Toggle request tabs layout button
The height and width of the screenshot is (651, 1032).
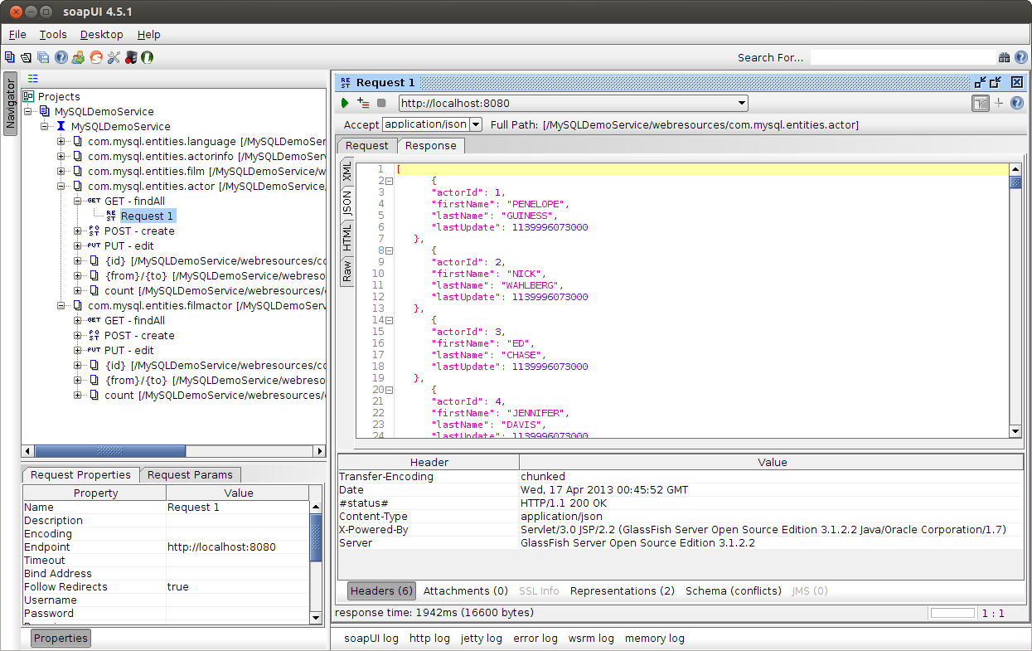coord(981,103)
